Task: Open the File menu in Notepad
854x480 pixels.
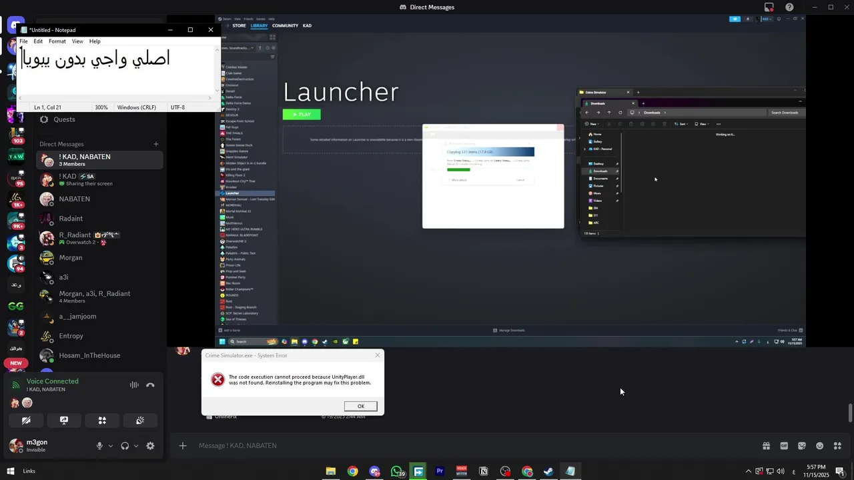Action: tap(23, 41)
